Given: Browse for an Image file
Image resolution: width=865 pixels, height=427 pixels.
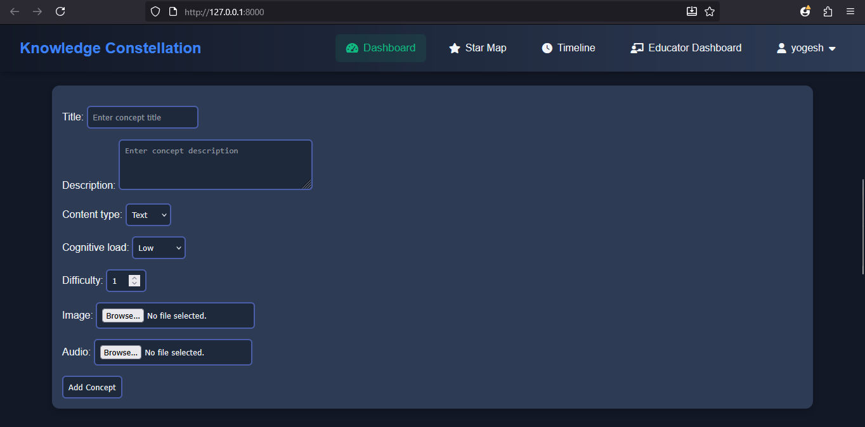Looking at the screenshot, I should (123, 315).
